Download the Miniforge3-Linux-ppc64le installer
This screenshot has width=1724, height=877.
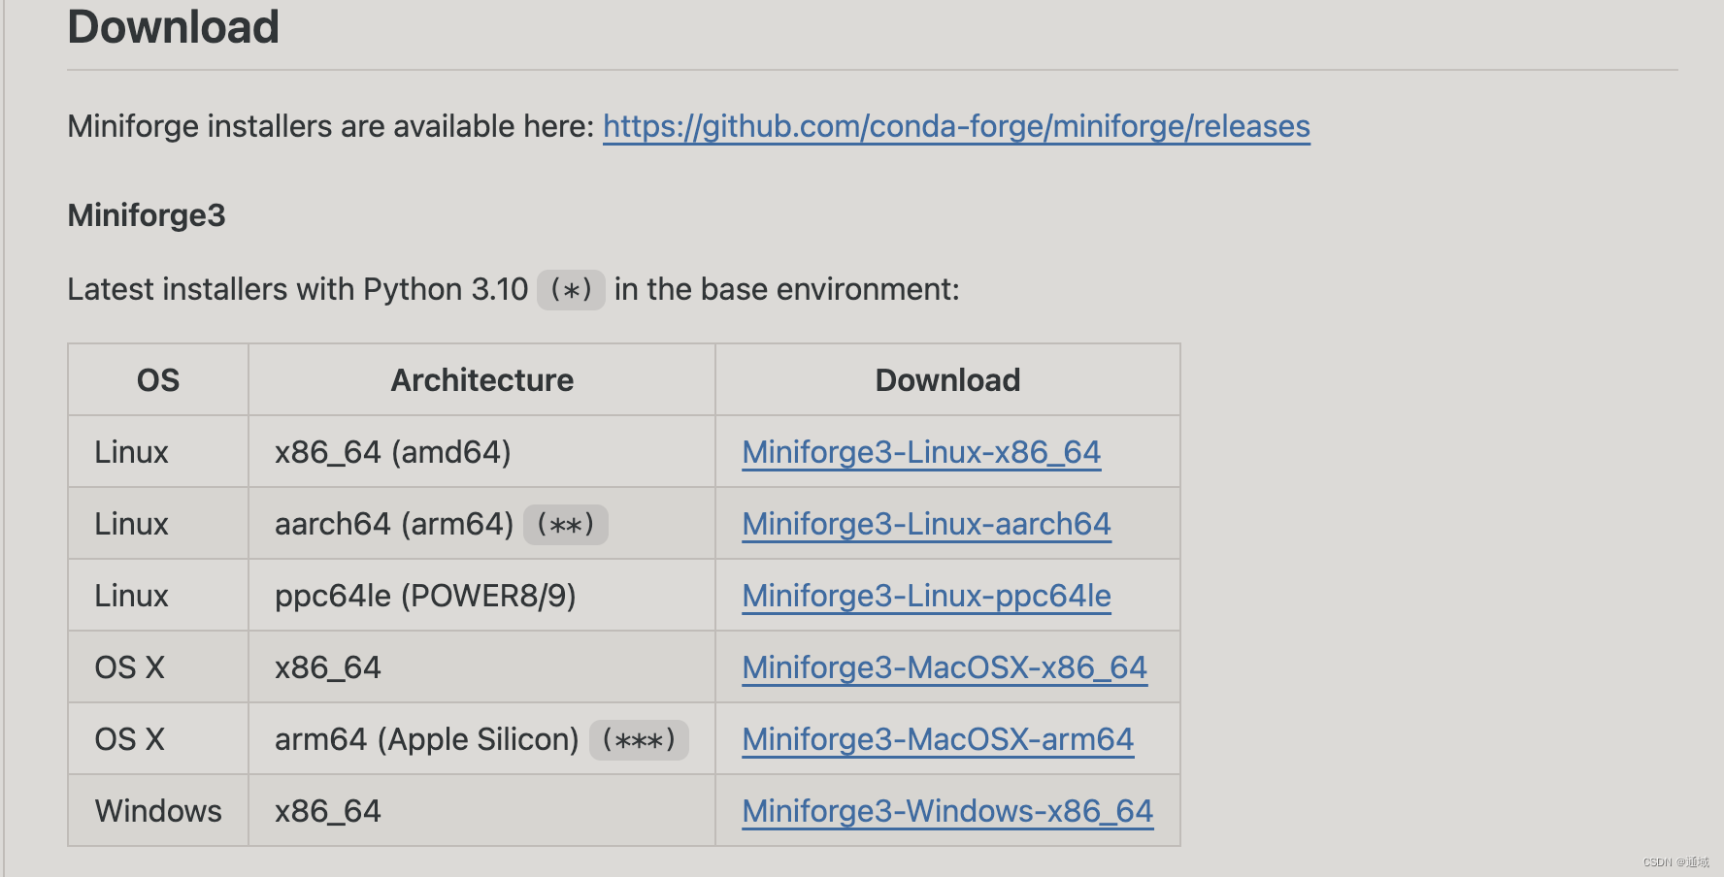point(925,596)
